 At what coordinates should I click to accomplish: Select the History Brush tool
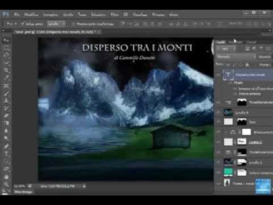pos(6,108)
